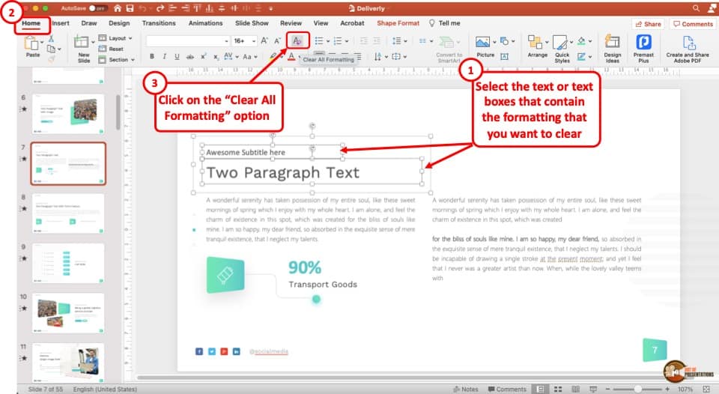Select slide 8 thumbnail
This screenshot has width=719, height=394.
pos(68,213)
